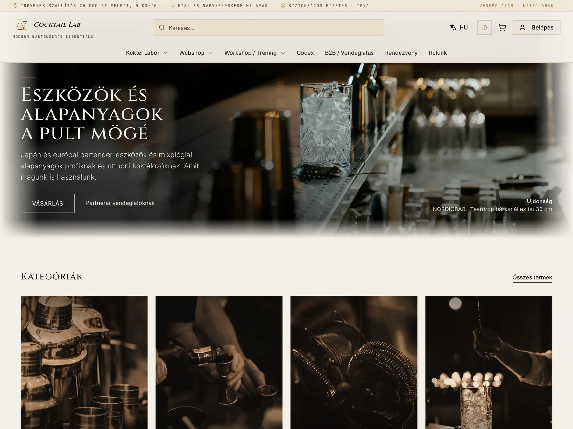Image resolution: width=573 pixels, height=429 pixels.
Task: Click the HU language label
Action: [463, 27]
